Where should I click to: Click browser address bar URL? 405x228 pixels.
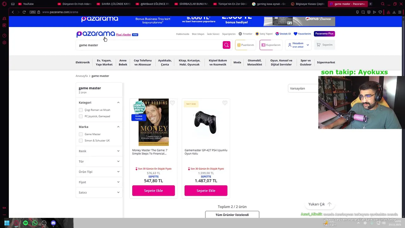tap(60, 12)
